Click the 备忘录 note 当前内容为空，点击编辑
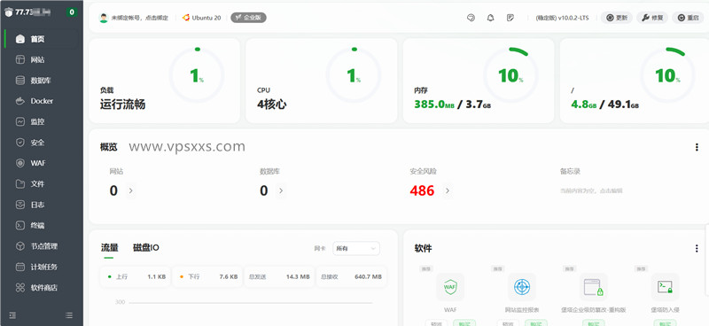The image size is (709, 326). click(591, 190)
